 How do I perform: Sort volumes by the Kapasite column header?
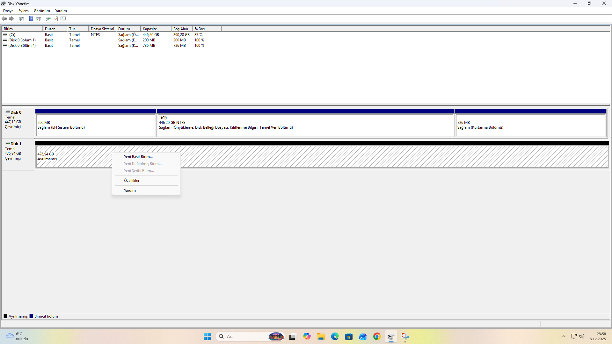point(156,29)
